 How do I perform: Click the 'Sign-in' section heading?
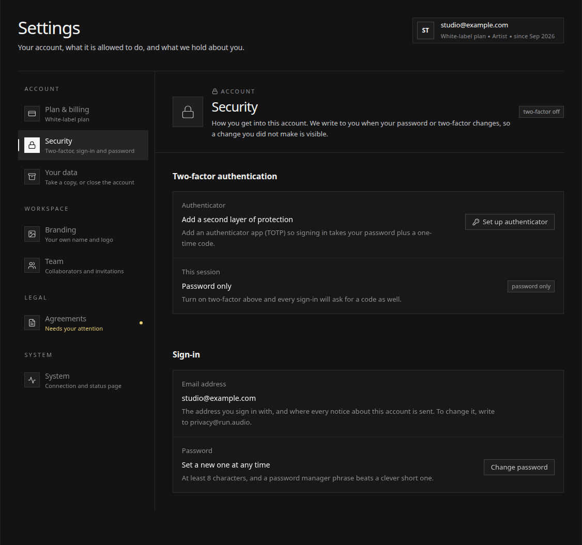click(x=186, y=355)
